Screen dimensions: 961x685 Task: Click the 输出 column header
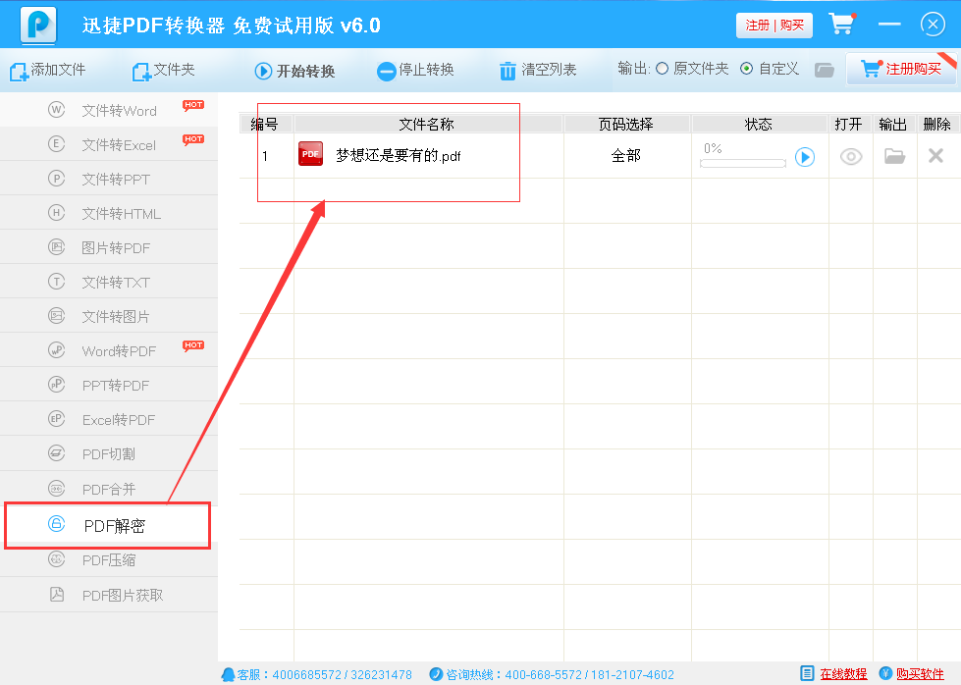[x=893, y=124]
